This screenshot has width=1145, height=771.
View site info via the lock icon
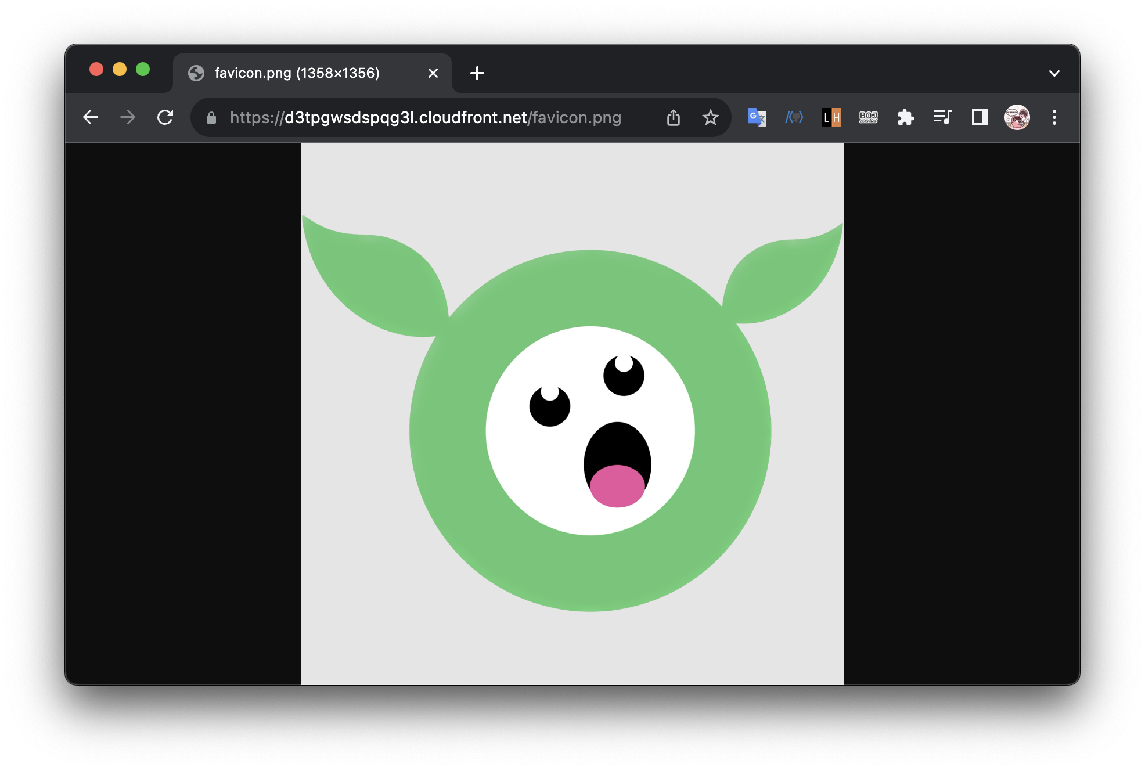[x=211, y=117]
